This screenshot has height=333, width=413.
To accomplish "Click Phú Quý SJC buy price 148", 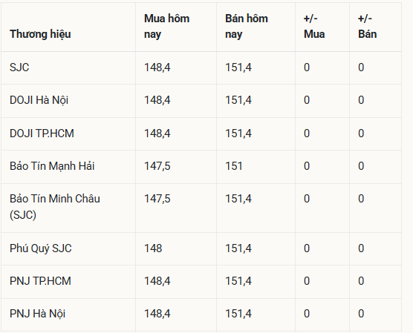I will (x=153, y=248).
